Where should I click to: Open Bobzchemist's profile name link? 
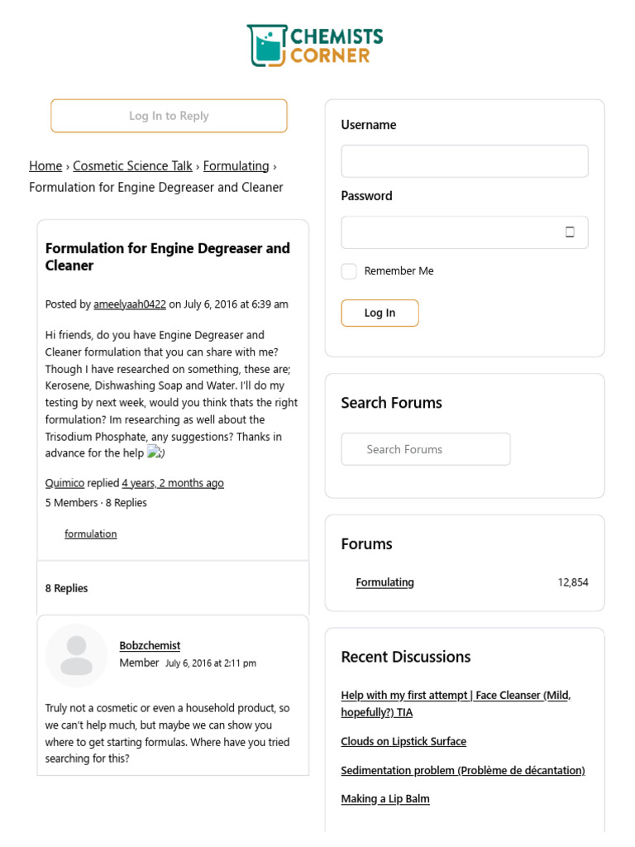coord(150,645)
